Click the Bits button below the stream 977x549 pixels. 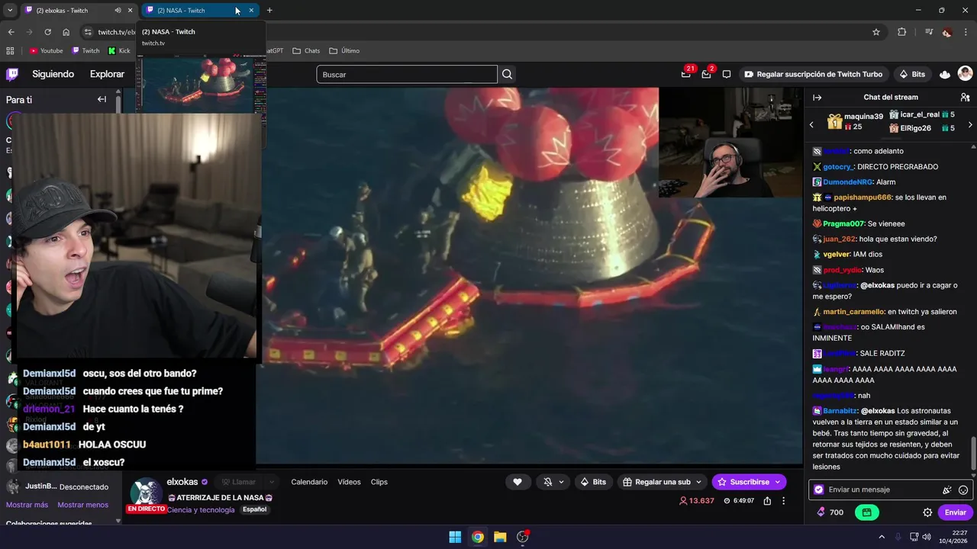pyautogui.click(x=593, y=482)
